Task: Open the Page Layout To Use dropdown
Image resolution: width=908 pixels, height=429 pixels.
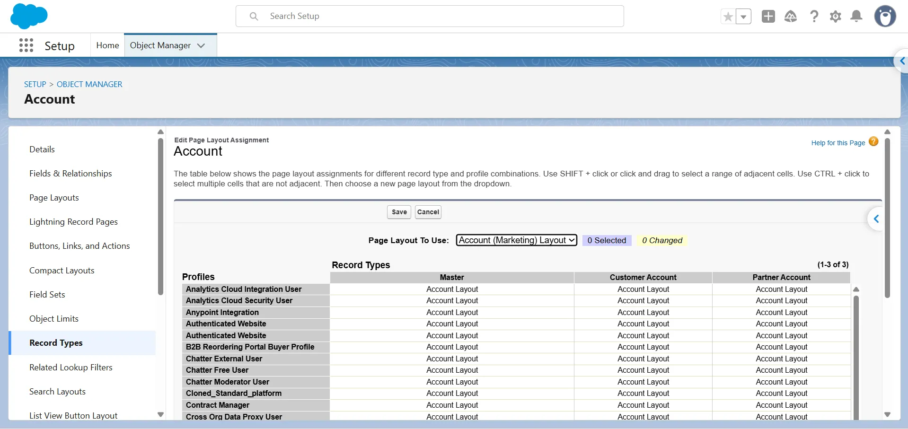Action: [517, 240]
